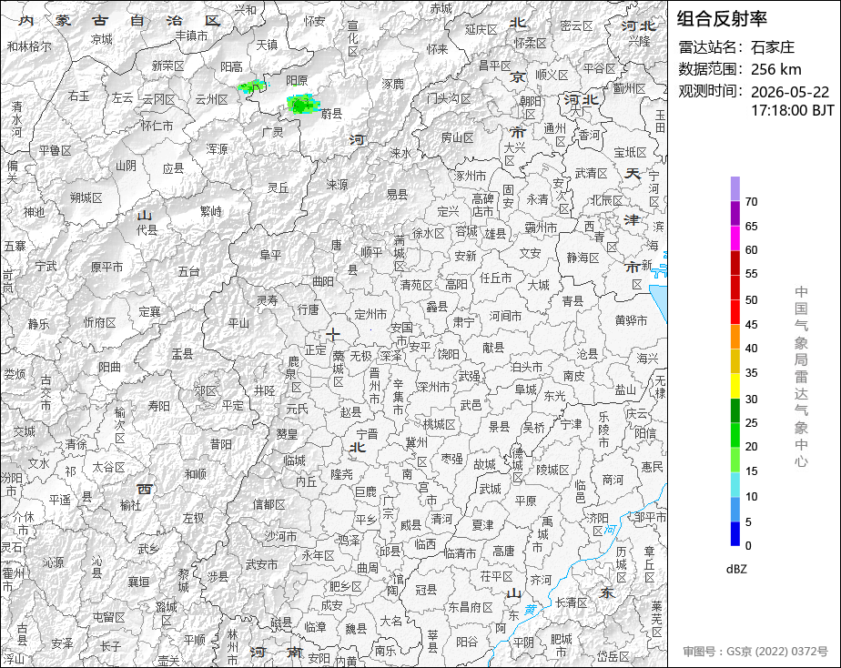
Task: Click the time value 17:18:00 BJT
Action: (792, 110)
